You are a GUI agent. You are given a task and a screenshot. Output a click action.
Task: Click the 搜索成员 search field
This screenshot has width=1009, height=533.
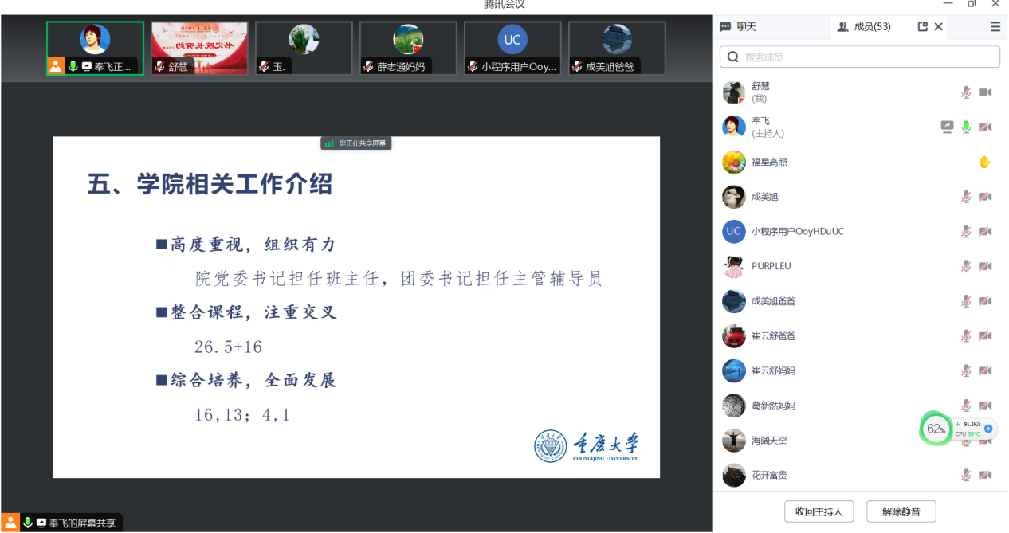click(x=860, y=57)
